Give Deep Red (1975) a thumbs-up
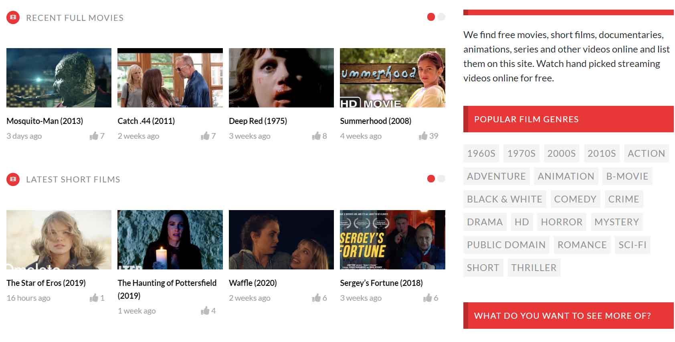The width and height of the screenshot is (675, 342). [x=316, y=136]
